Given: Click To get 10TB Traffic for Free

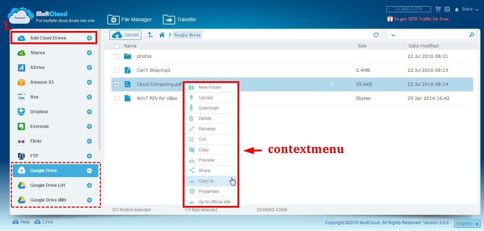Looking at the screenshot, I should click(421, 19).
